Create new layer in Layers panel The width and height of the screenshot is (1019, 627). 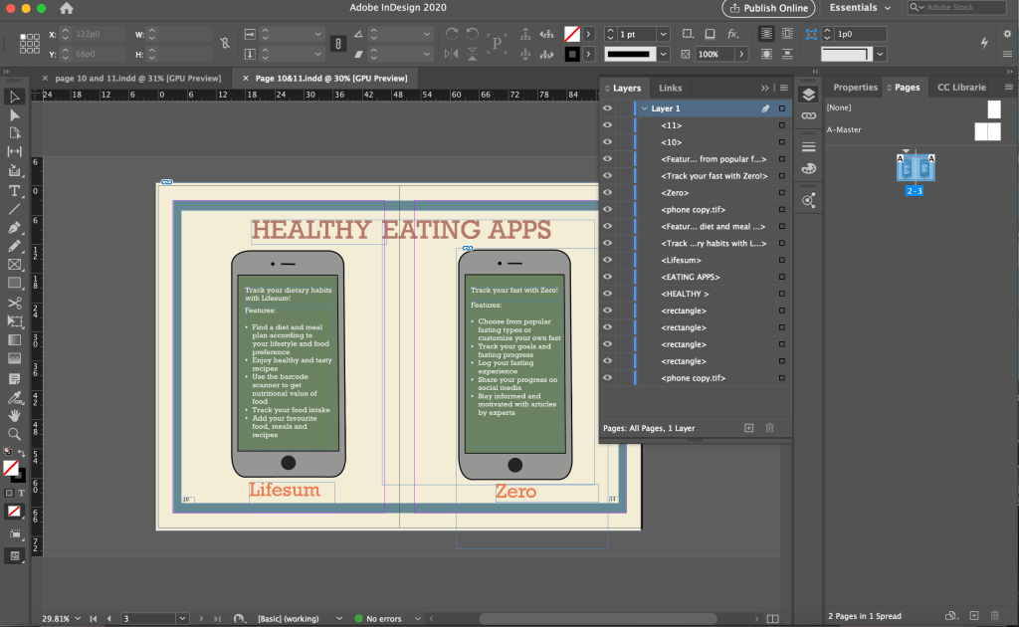pos(749,428)
